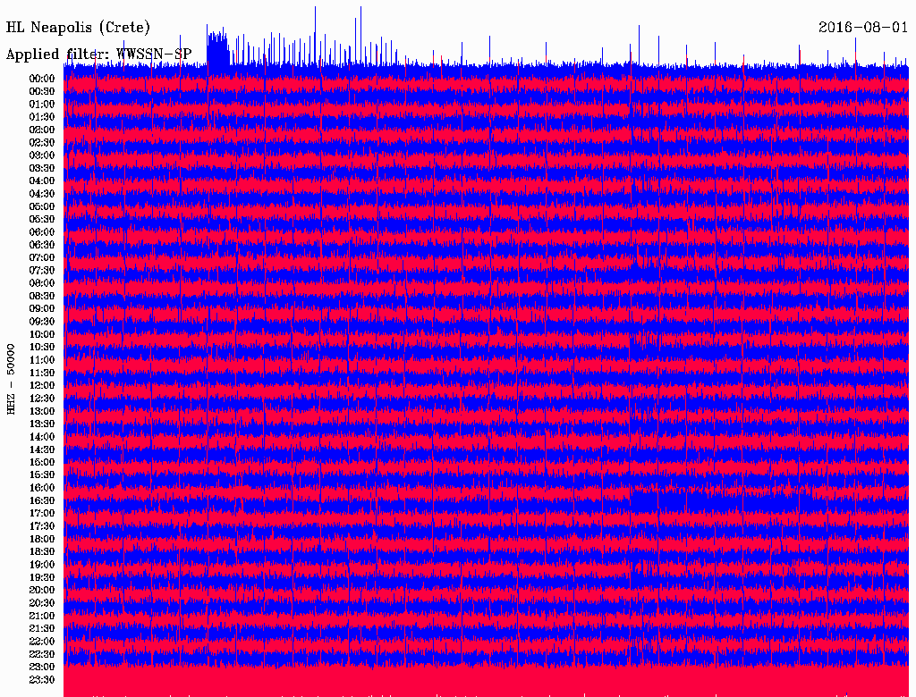Click the 10:30 time row label

[42, 348]
